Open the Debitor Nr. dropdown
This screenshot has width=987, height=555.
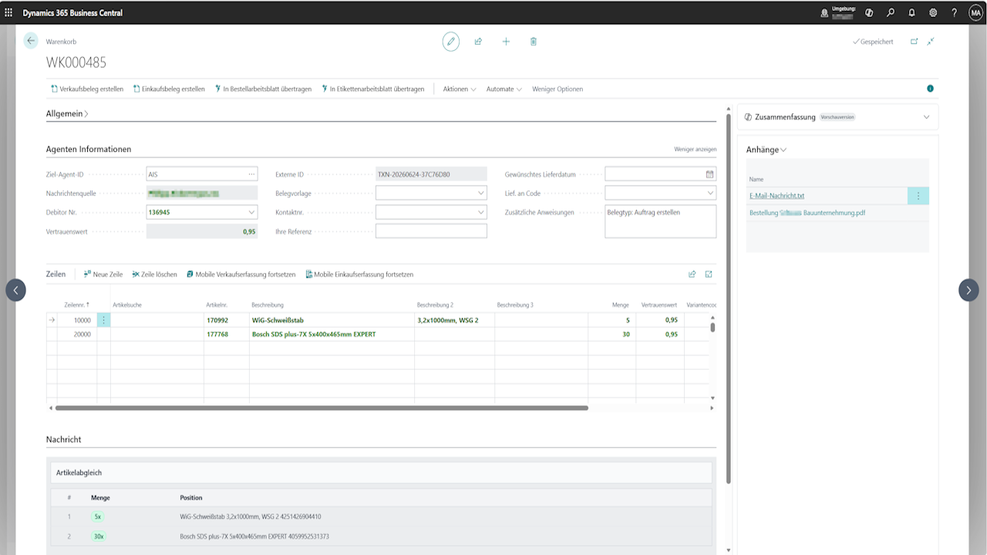tap(251, 212)
